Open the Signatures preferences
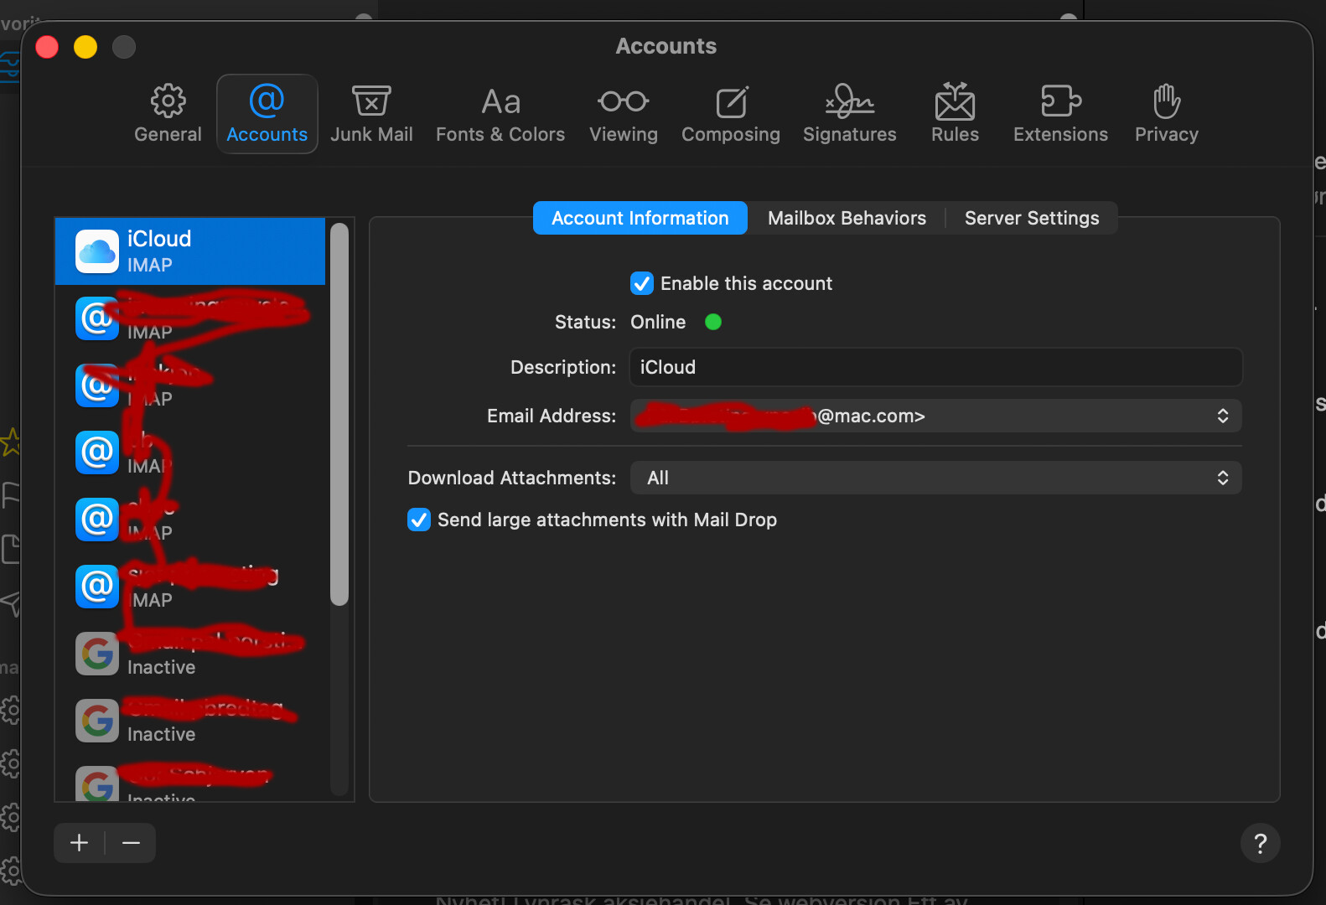The image size is (1326, 905). [849, 114]
